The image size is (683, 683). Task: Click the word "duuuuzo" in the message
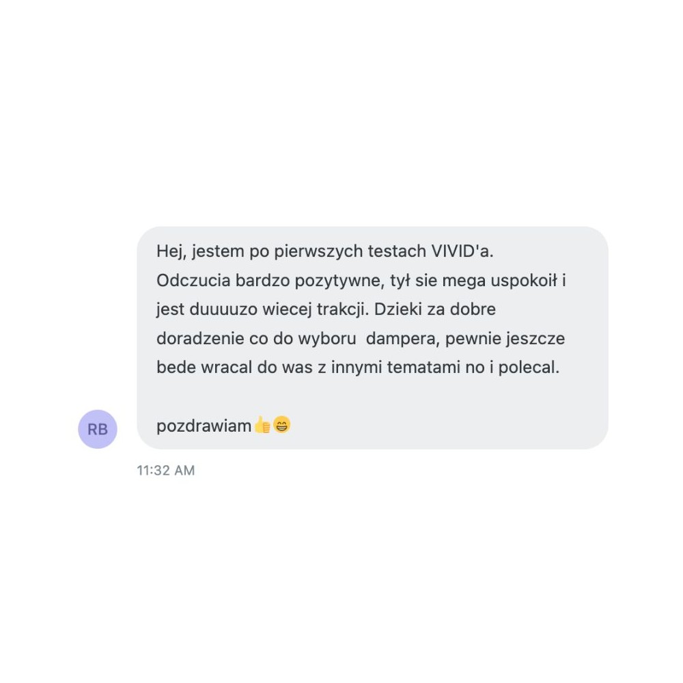click(223, 309)
